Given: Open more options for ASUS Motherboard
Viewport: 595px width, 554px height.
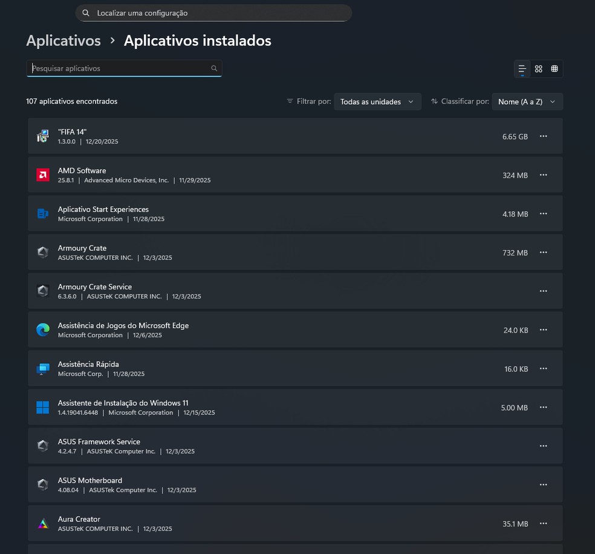Looking at the screenshot, I should click(543, 485).
